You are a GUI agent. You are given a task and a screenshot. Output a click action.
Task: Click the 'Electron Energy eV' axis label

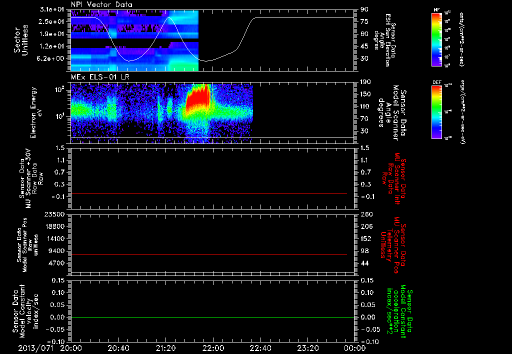tap(36, 112)
